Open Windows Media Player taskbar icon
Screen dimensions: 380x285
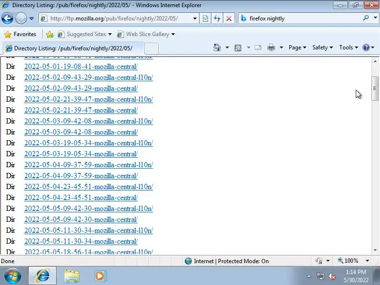tap(100, 276)
